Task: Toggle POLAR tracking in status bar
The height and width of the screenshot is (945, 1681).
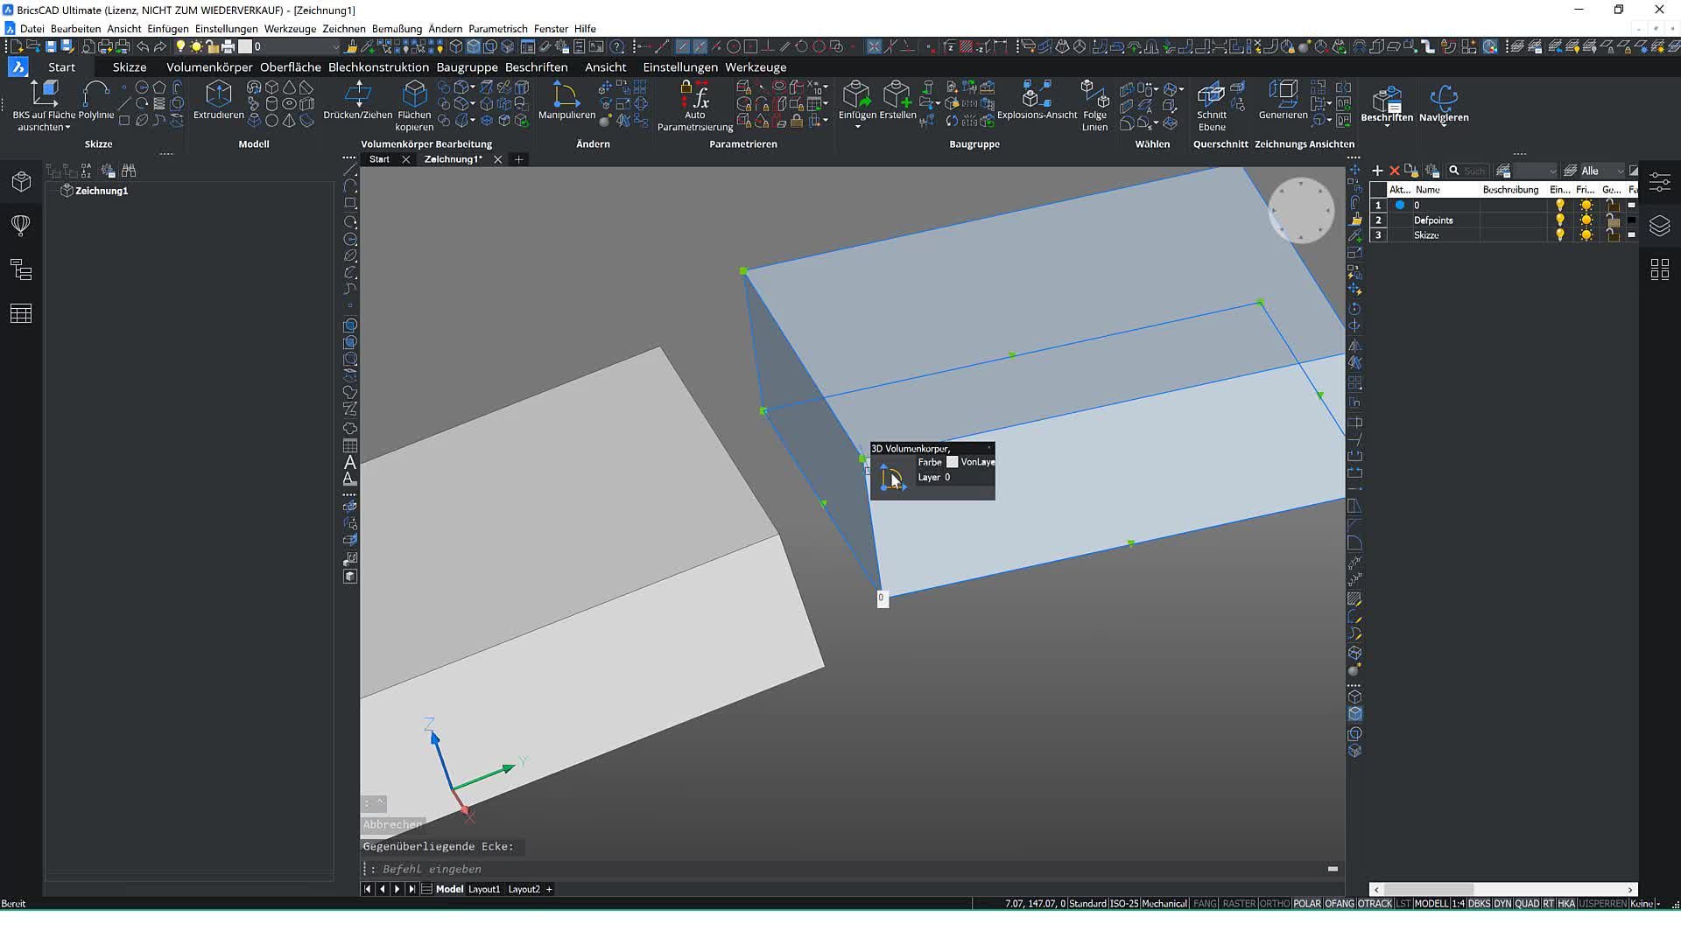Action: tap(1306, 904)
